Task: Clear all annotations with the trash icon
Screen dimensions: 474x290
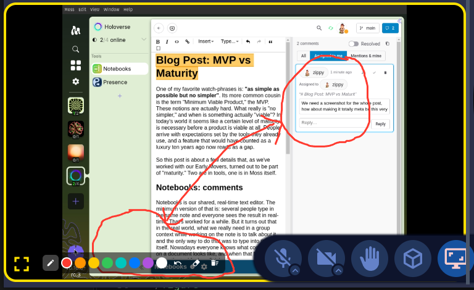Action: tap(214, 263)
